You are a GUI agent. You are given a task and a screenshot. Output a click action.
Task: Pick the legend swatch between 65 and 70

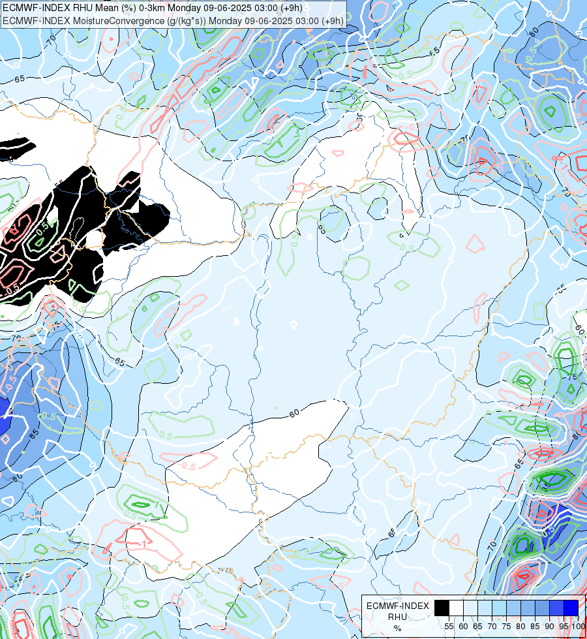coord(485,608)
